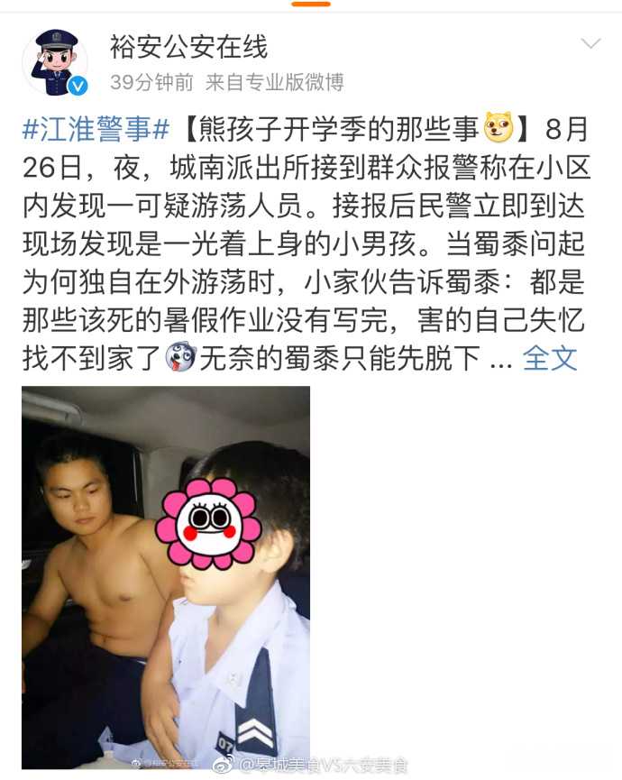Tap 来自专业版微博 source label
This screenshot has width=622, height=780.
point(274,82)
